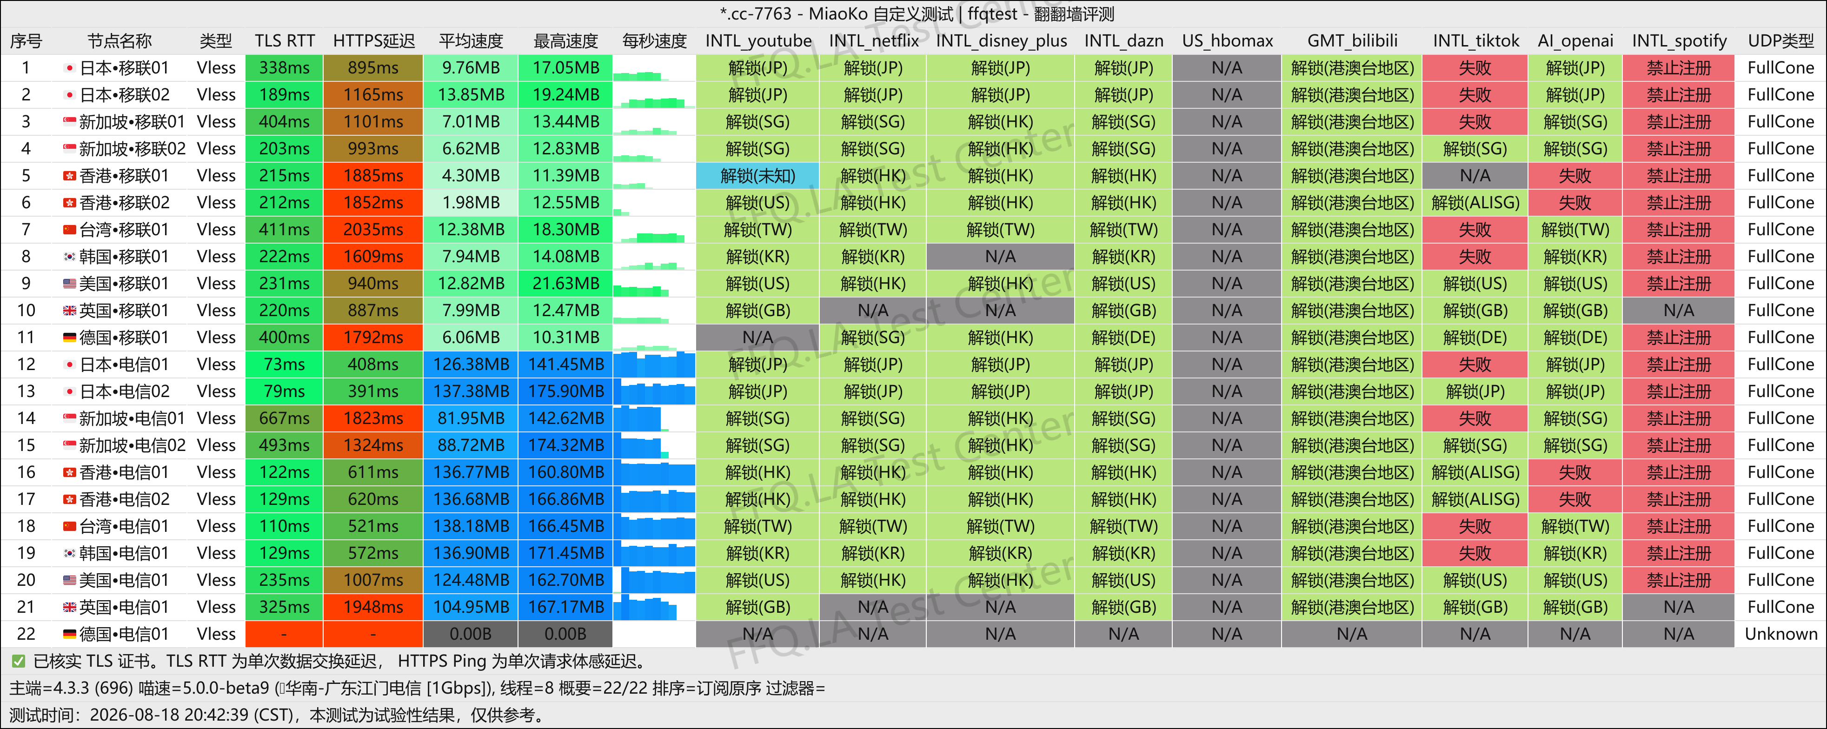This screenshot has height=729, width=1827.
Task: Click the German flag beside 德国•移联01
Action: 69,338
